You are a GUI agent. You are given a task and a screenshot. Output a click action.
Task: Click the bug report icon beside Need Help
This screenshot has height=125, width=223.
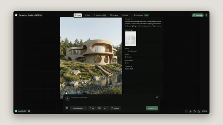tap(29, 111)
